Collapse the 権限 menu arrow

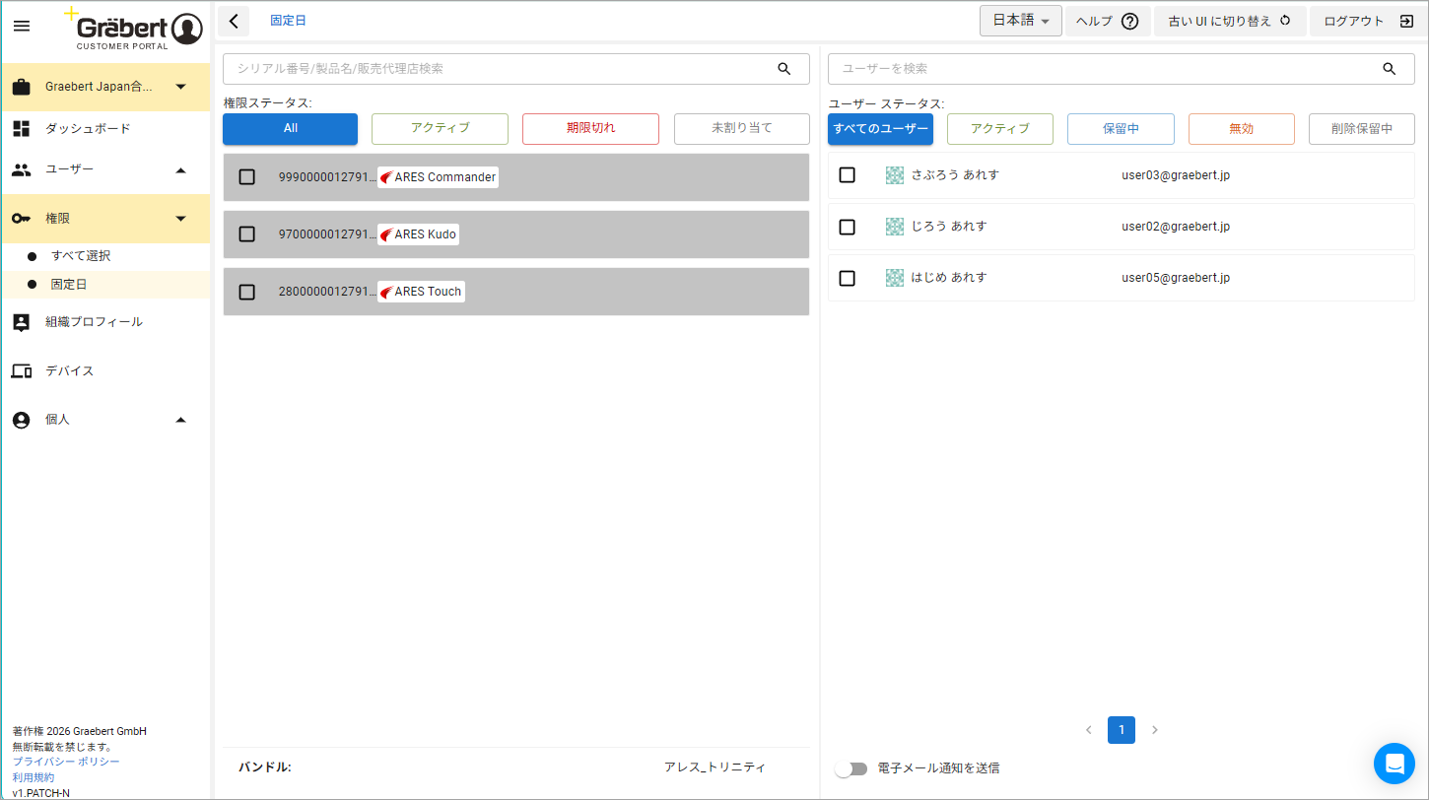180,219
